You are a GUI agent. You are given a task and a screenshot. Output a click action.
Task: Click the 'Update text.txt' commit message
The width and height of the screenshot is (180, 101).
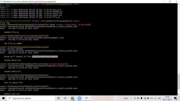[12, 94]
